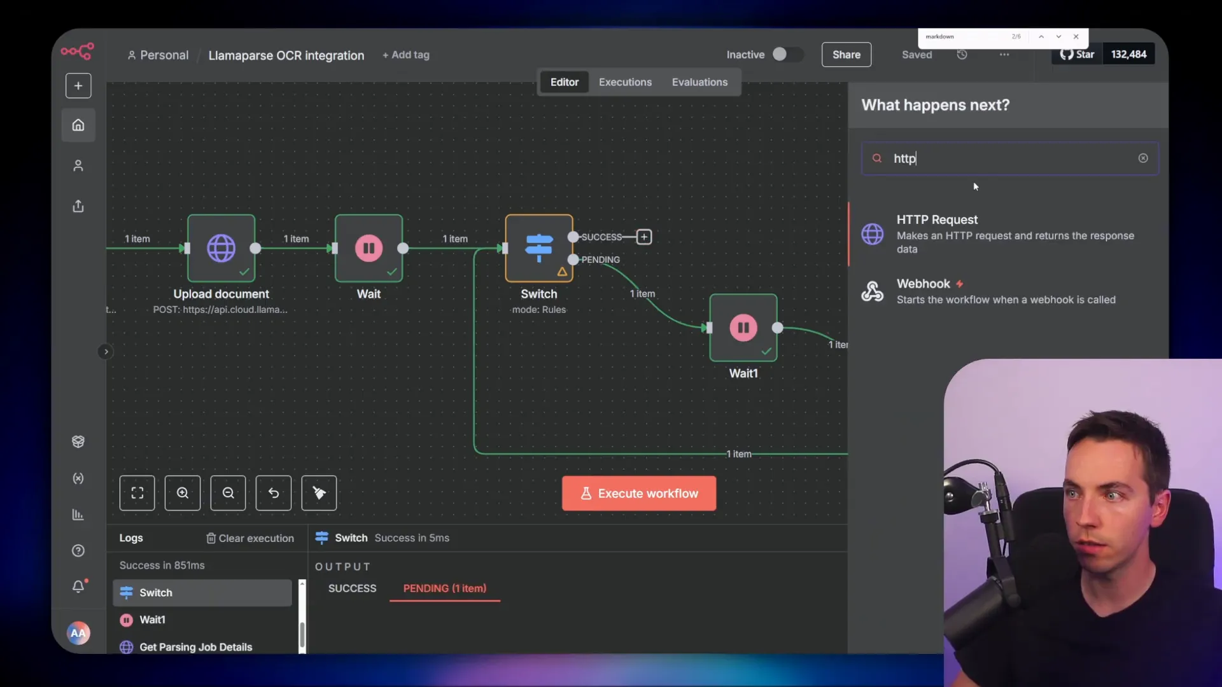Click the Upload document node output connector
Screen dimensions: 1222x687
[255, 248]
